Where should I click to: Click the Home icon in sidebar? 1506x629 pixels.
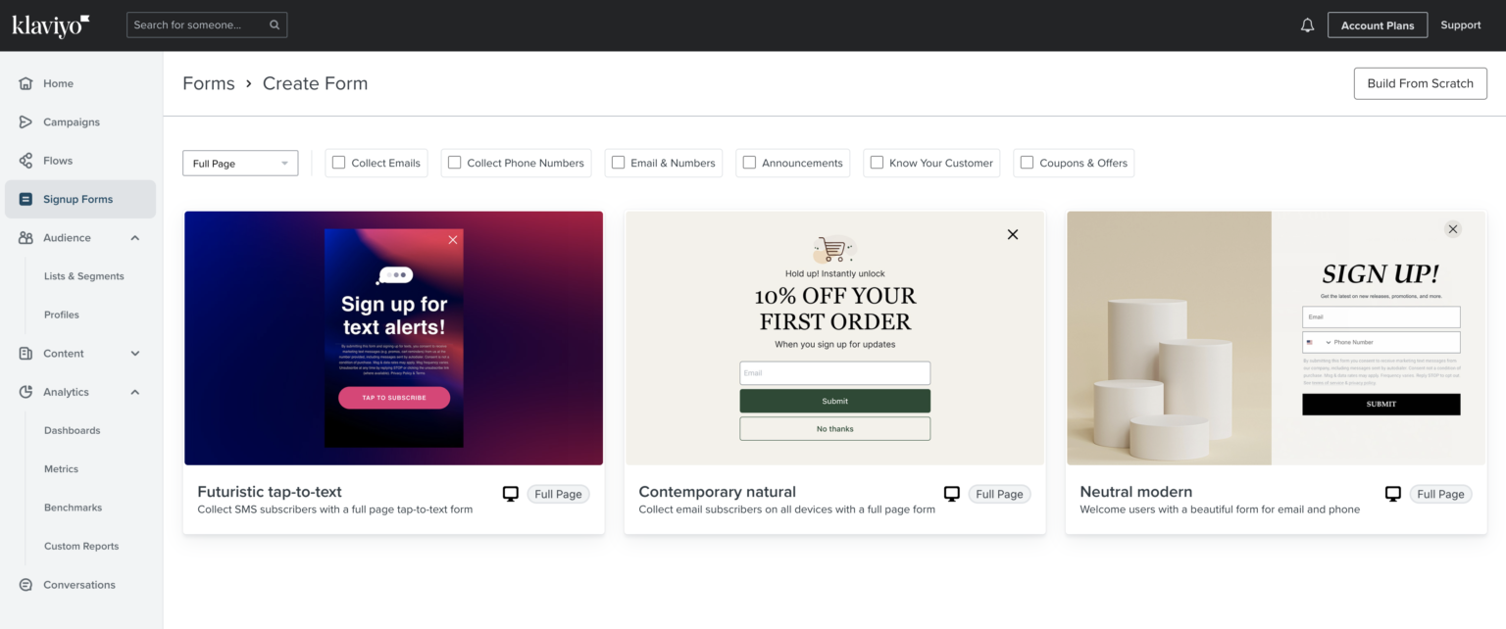(x=25, y=83)
